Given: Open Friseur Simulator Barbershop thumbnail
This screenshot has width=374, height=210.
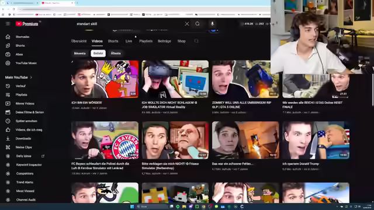Looking at the screenshot, I should click(175, 140).
